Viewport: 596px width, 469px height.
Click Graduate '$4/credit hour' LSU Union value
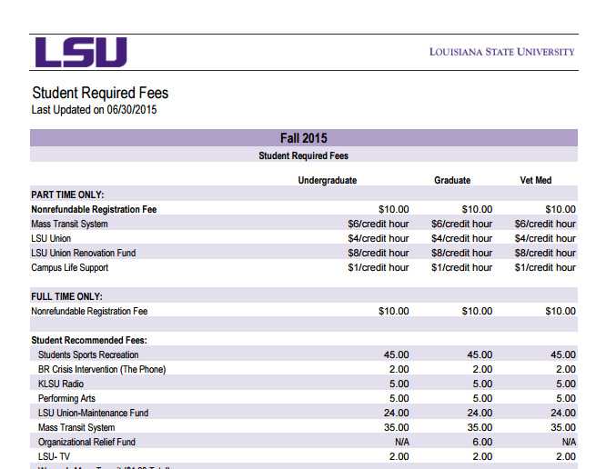[x=462, y=238]
